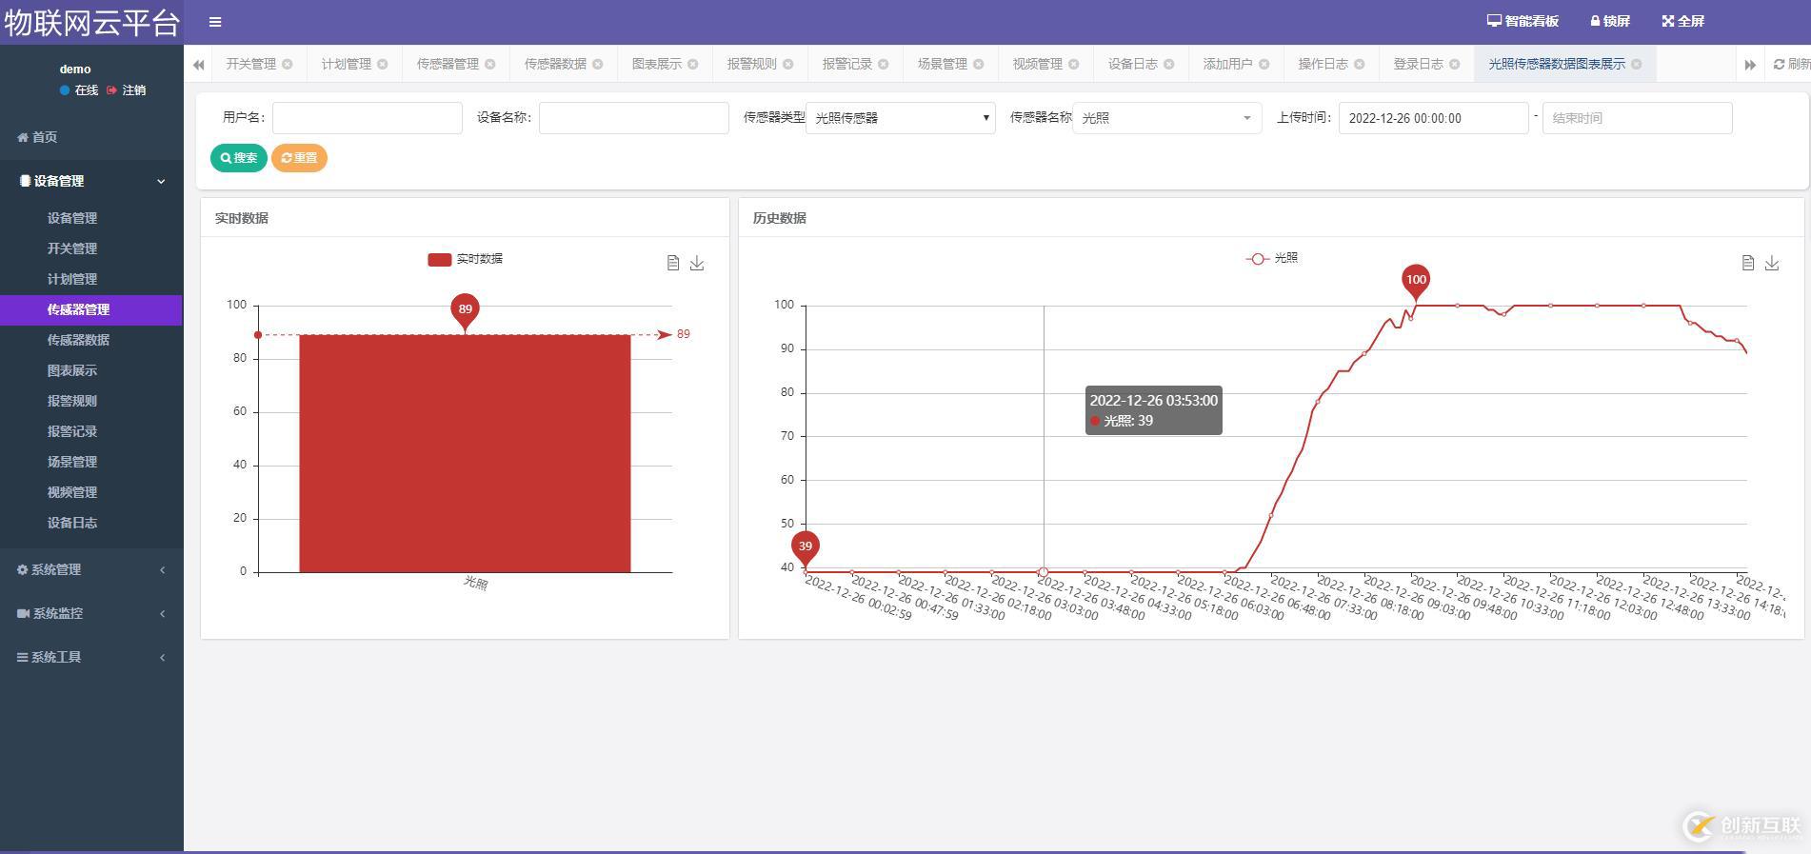Close the 传感器数据 tab
This screenshot has height=854, width=1811.
point(598,64)
